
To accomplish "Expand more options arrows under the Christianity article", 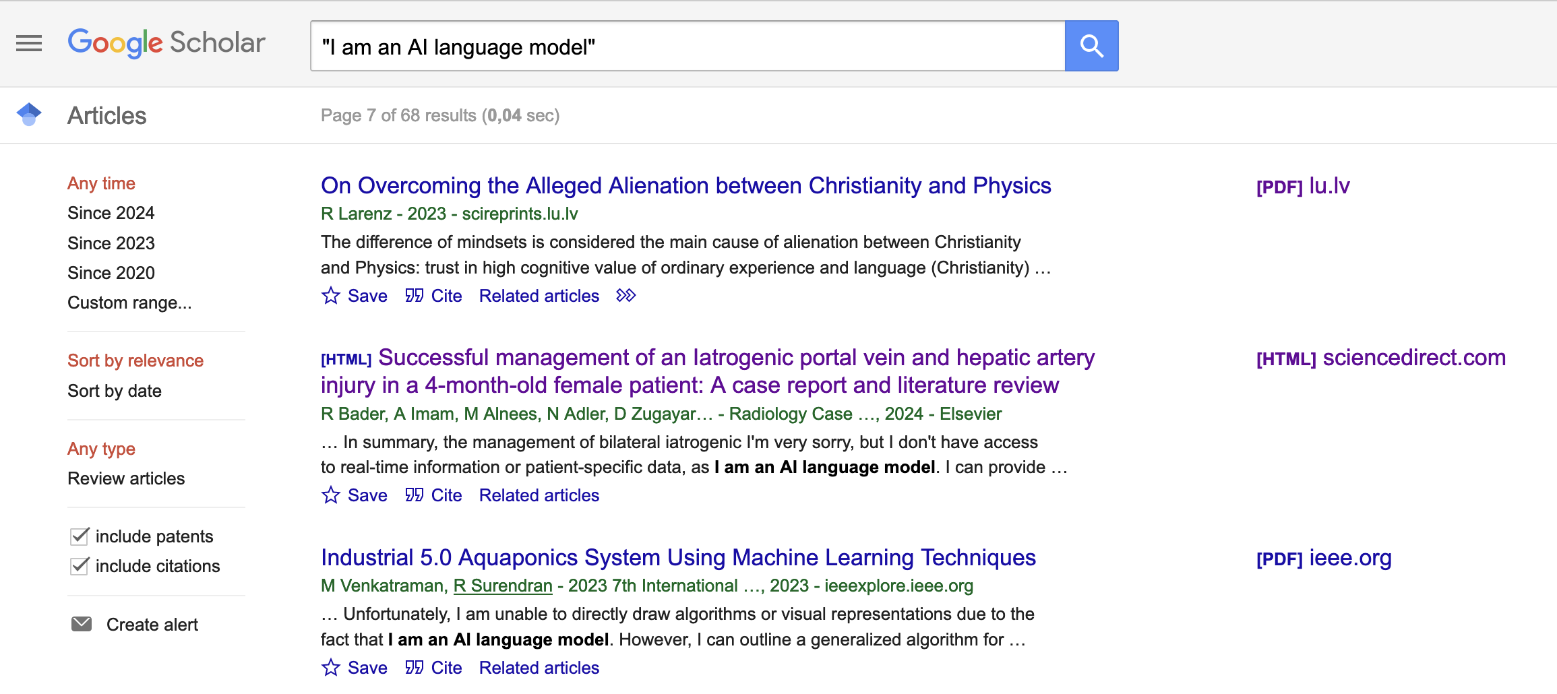I will pyautogui.click(x=625, y=296).
